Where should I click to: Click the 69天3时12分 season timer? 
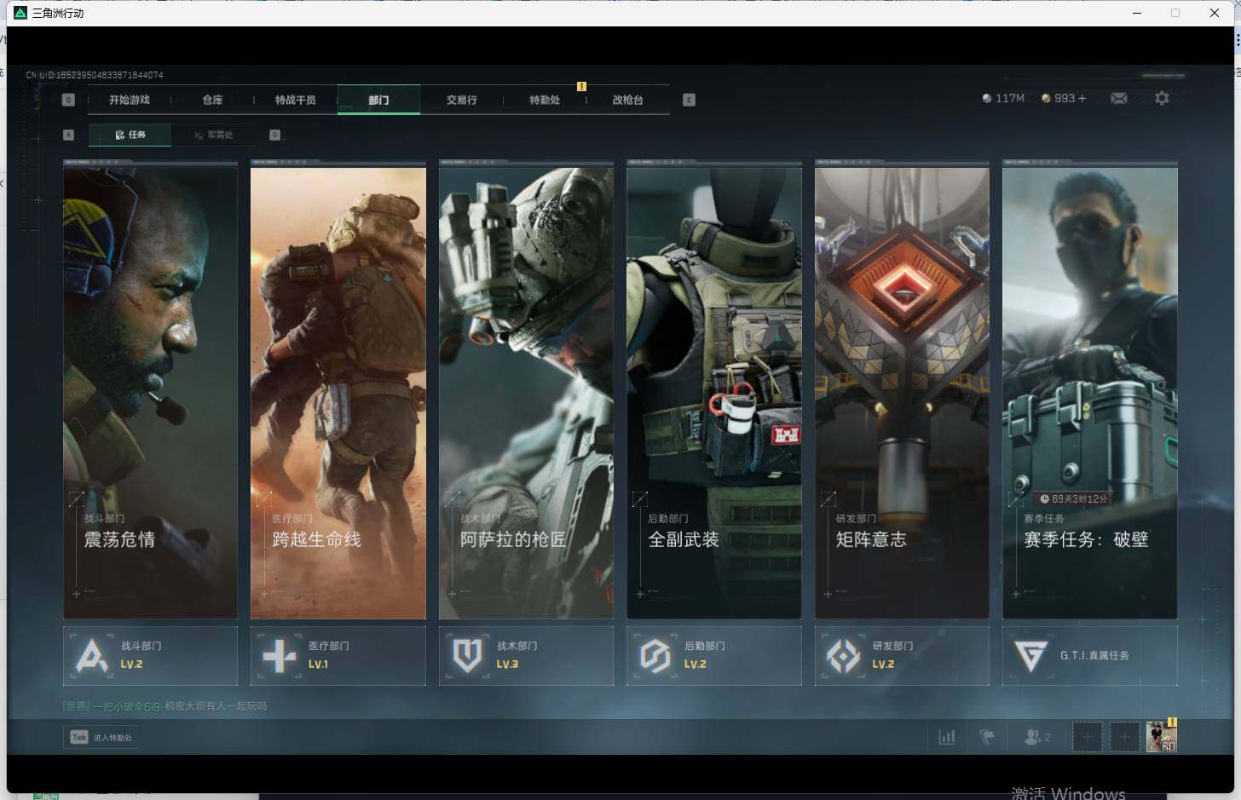(x=1074, y=498)
